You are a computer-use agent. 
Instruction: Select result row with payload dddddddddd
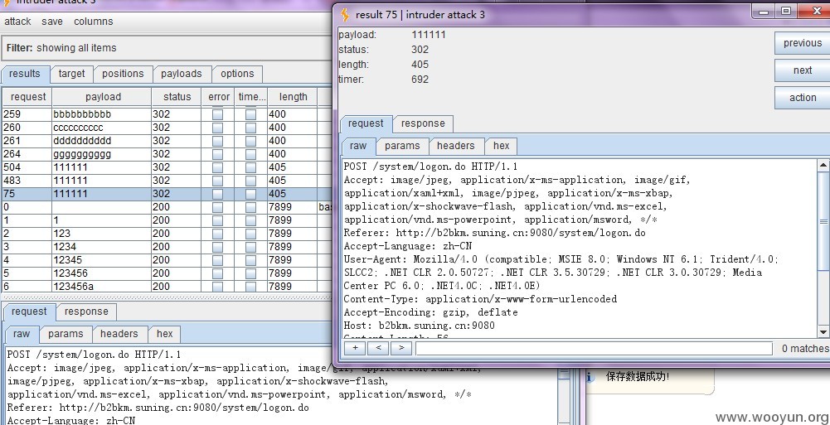167,141
